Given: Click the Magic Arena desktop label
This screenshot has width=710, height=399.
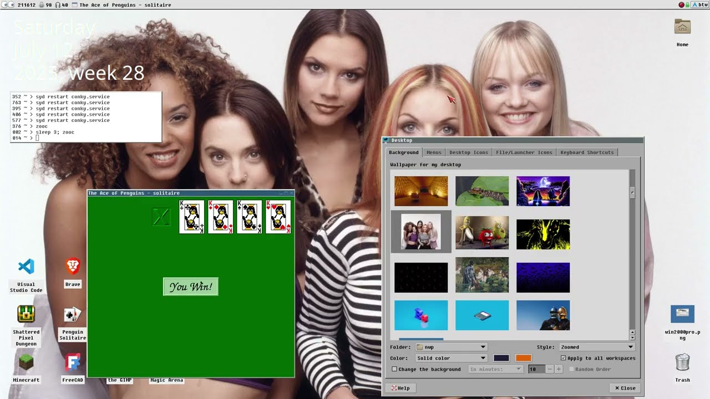Looking at the screenshot, I should (x=166, y=380).
